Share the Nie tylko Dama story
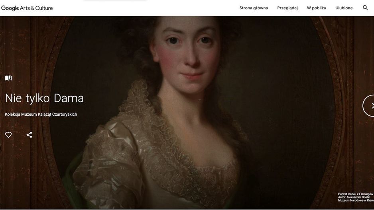The image size is (374, 210). click(29, 135)
